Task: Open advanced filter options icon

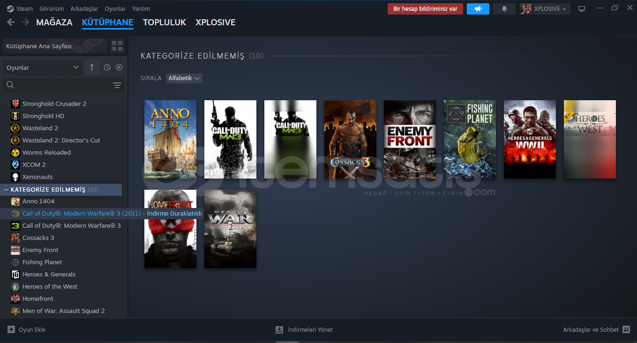Action: click(x=117, y=85)
